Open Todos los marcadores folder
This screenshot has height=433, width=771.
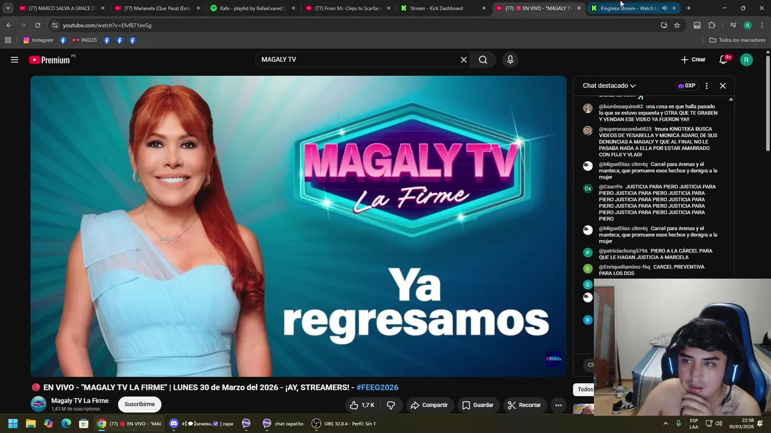point(737,40)
